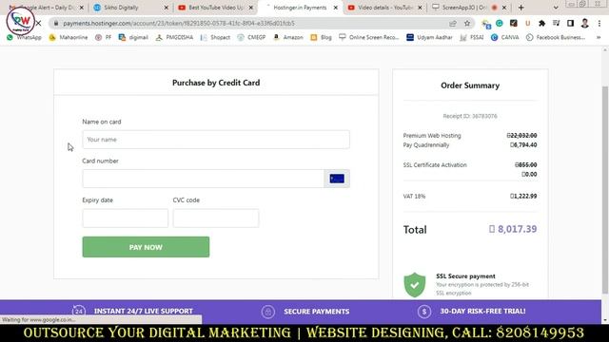Click the Order Summary heading
Viewport: 609px width, 342px height.
[x=470, y=85]
